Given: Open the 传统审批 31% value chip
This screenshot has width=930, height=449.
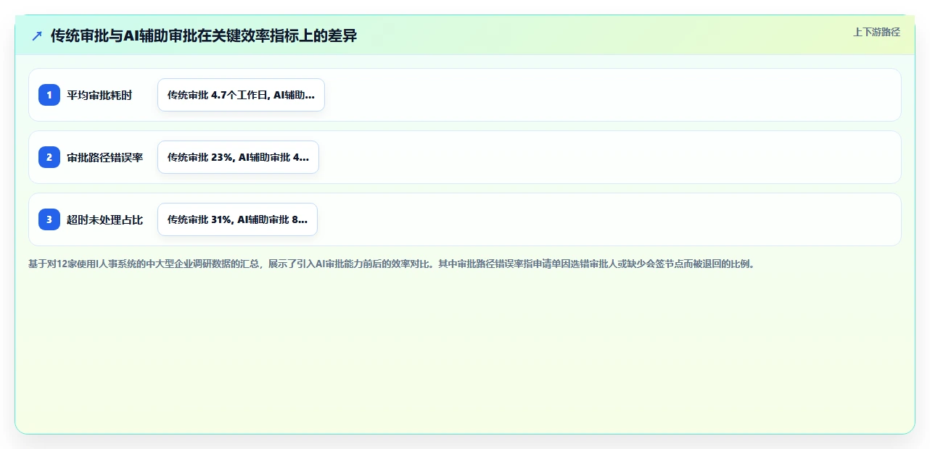Looking at the screenshot, I should [237, 219].
